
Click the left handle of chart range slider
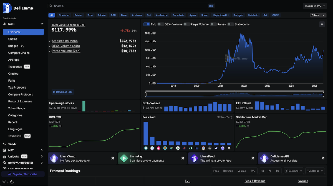tap(145, 94)
